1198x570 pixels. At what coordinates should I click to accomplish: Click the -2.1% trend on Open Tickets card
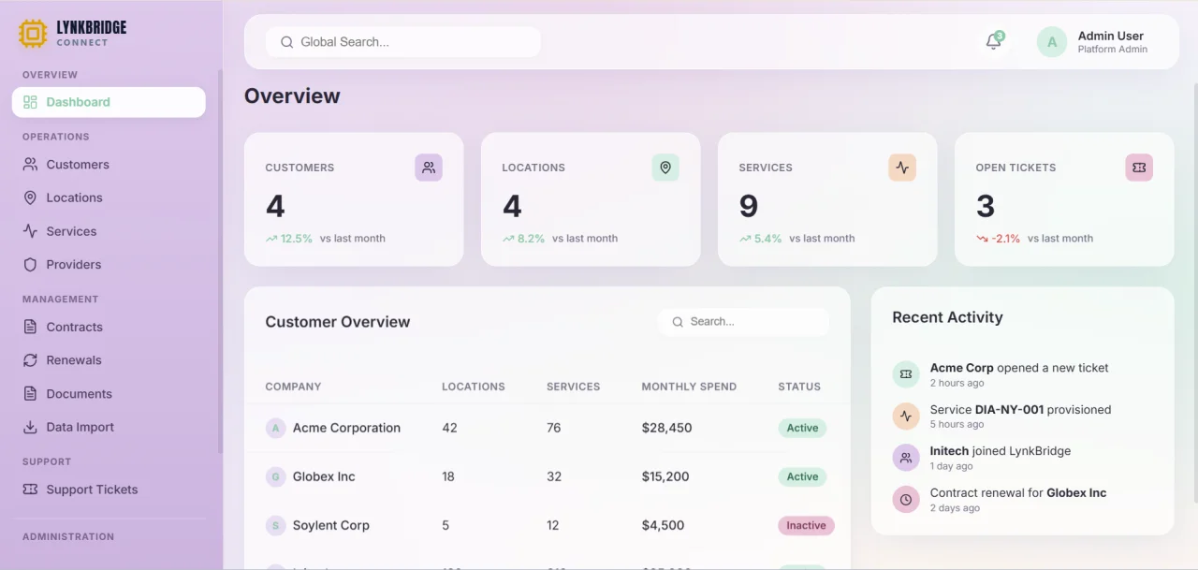999,239
